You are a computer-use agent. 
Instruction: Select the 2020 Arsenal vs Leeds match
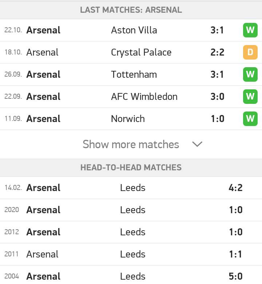click(x=131, y=210)
